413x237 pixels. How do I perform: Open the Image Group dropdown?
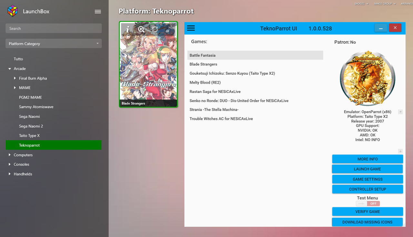pyautogui.click(x=385, y=4)
